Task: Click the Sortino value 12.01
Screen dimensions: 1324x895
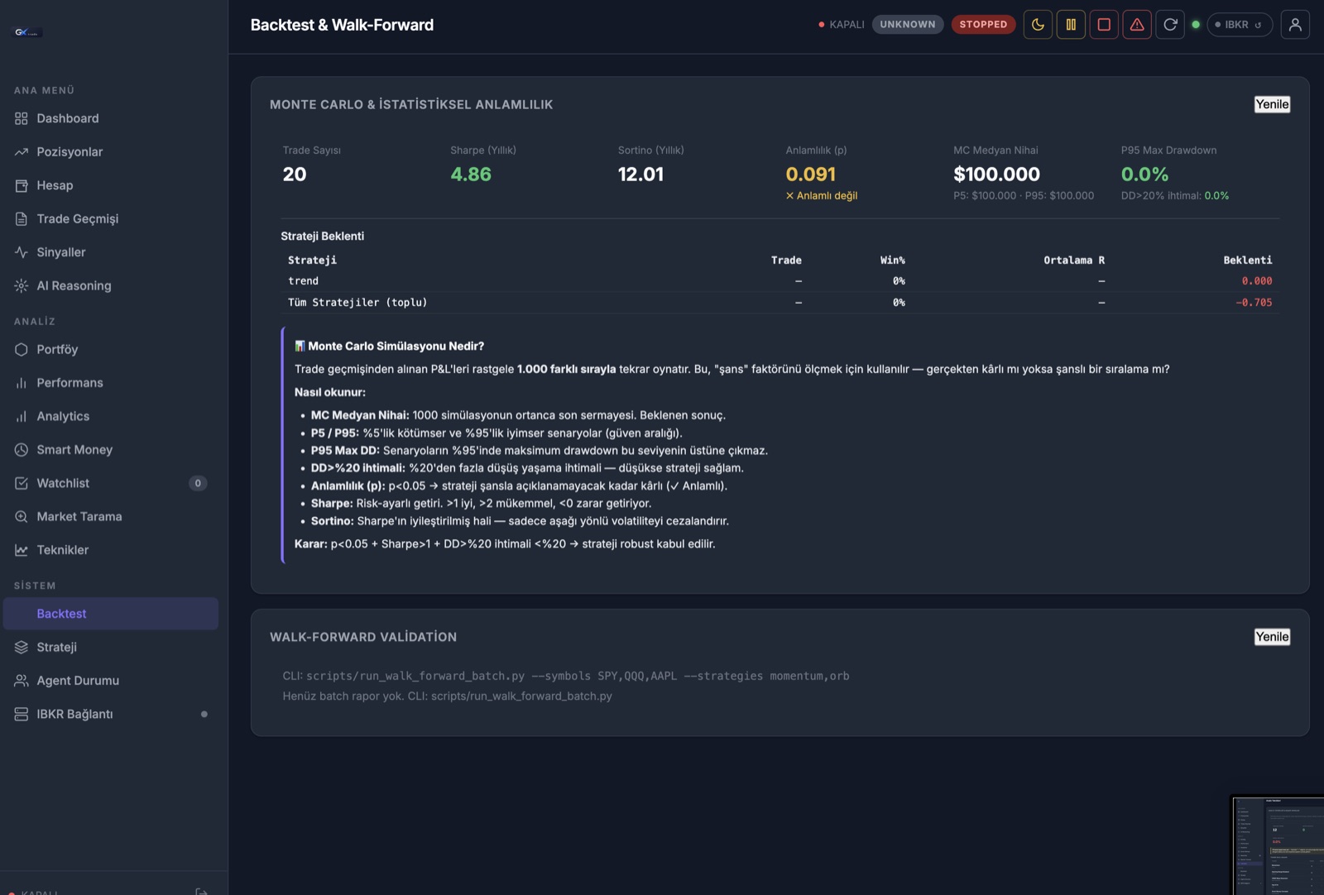Action: (640, 175)
